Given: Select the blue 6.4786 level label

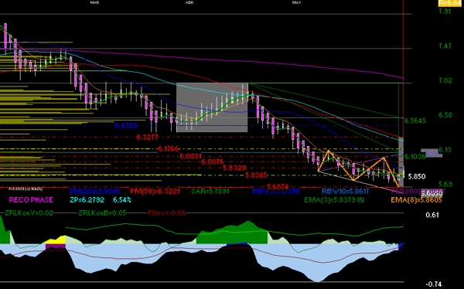Looking at the screenshot, I should click(x=126, y=125).
